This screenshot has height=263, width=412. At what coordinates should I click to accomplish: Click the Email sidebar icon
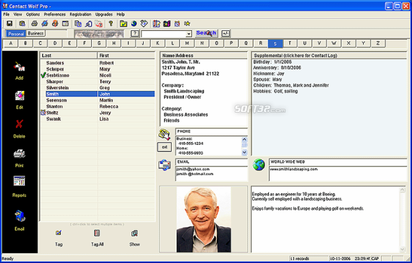click(20, 216)
